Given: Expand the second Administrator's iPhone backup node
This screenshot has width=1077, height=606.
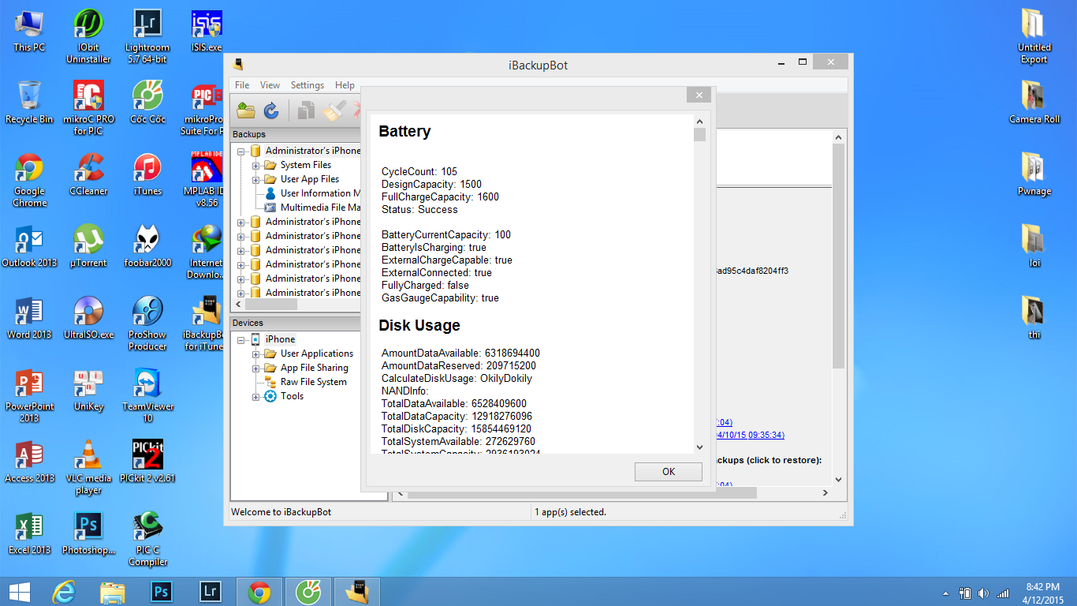Looking at the screenshot, I should click(241, 222).
